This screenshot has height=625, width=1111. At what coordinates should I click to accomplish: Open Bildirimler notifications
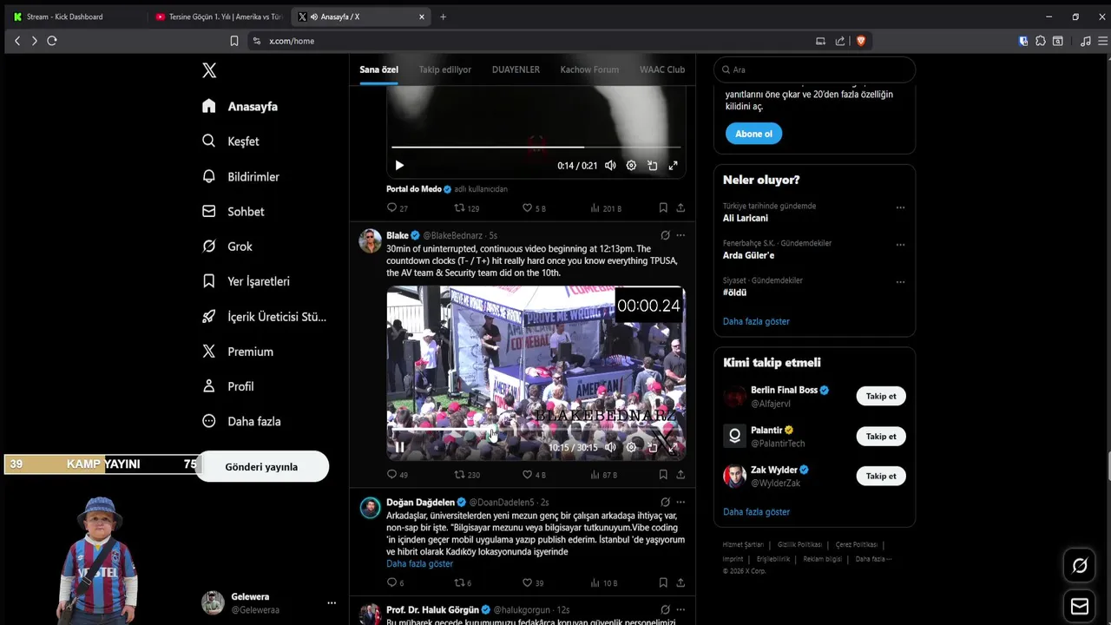(x=240, y=176)
